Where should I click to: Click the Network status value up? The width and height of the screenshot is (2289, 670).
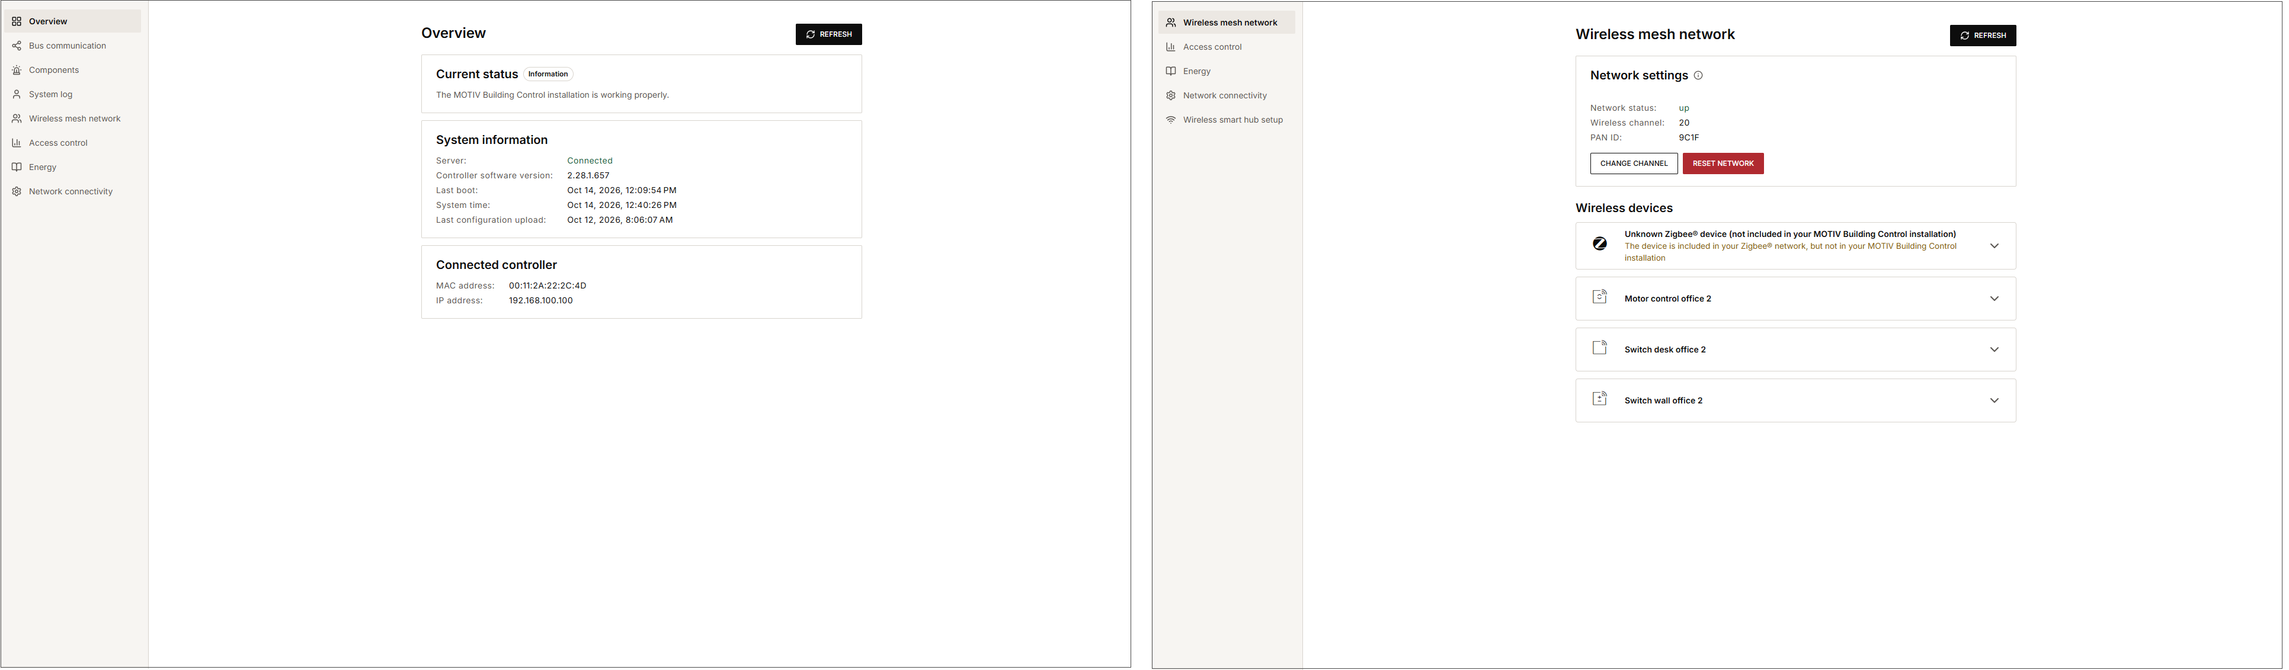[x=1684, y=108]
